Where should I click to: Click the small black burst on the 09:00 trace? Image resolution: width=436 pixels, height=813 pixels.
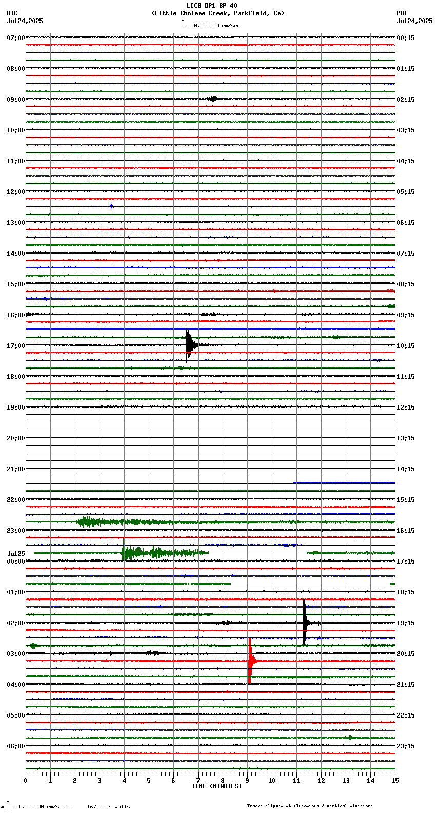(x=214, y=99)
